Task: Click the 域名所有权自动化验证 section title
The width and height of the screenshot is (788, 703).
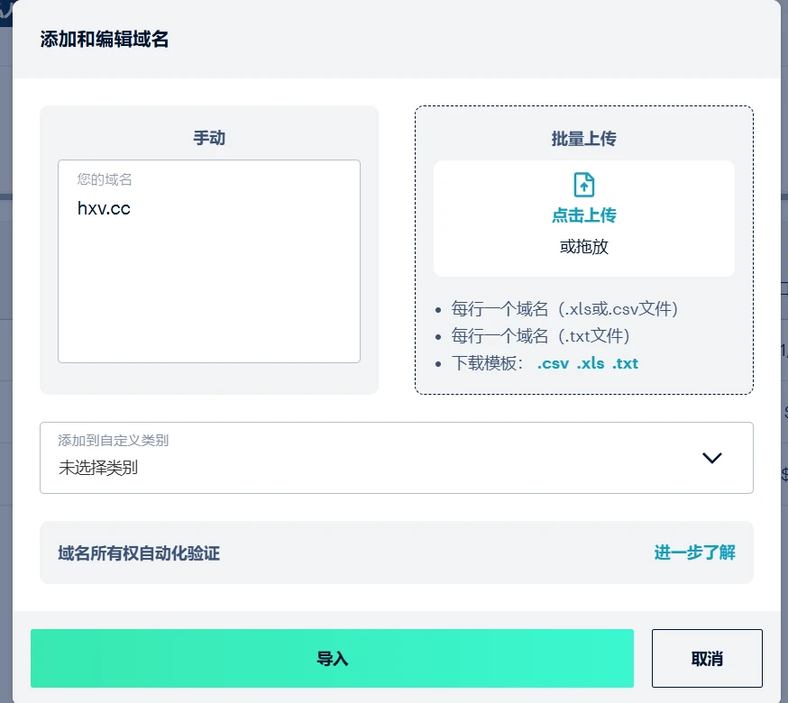Action: pyautogui.click(x=139, y=553)
